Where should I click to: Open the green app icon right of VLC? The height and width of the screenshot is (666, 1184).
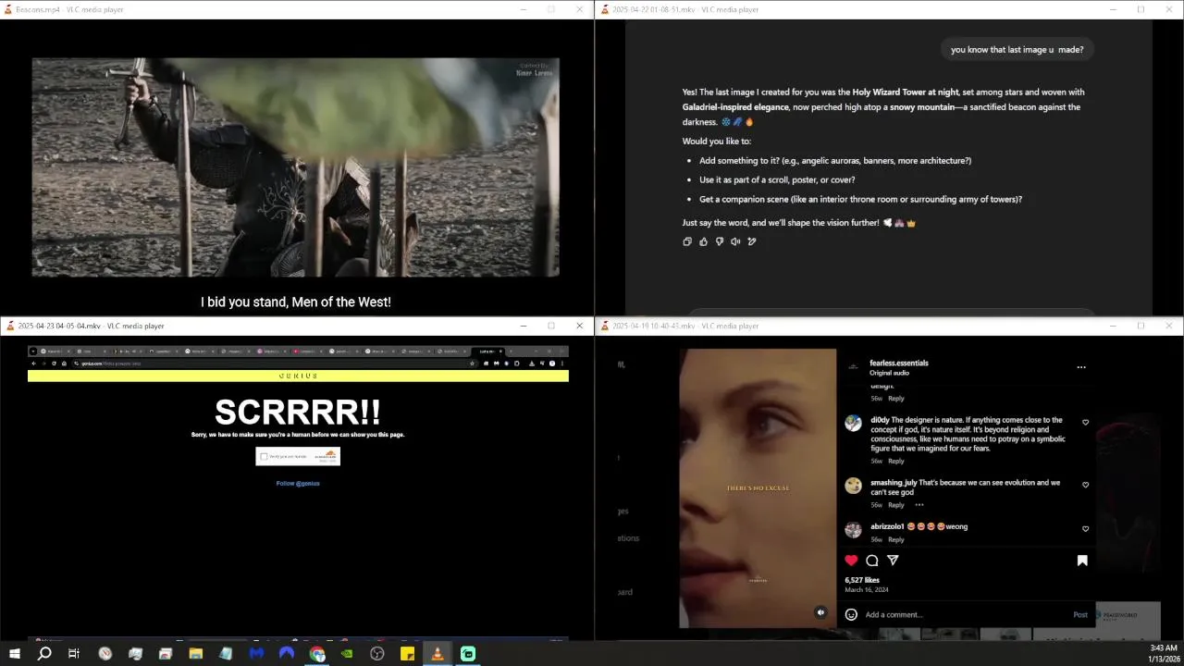click(x=468, y=653)
